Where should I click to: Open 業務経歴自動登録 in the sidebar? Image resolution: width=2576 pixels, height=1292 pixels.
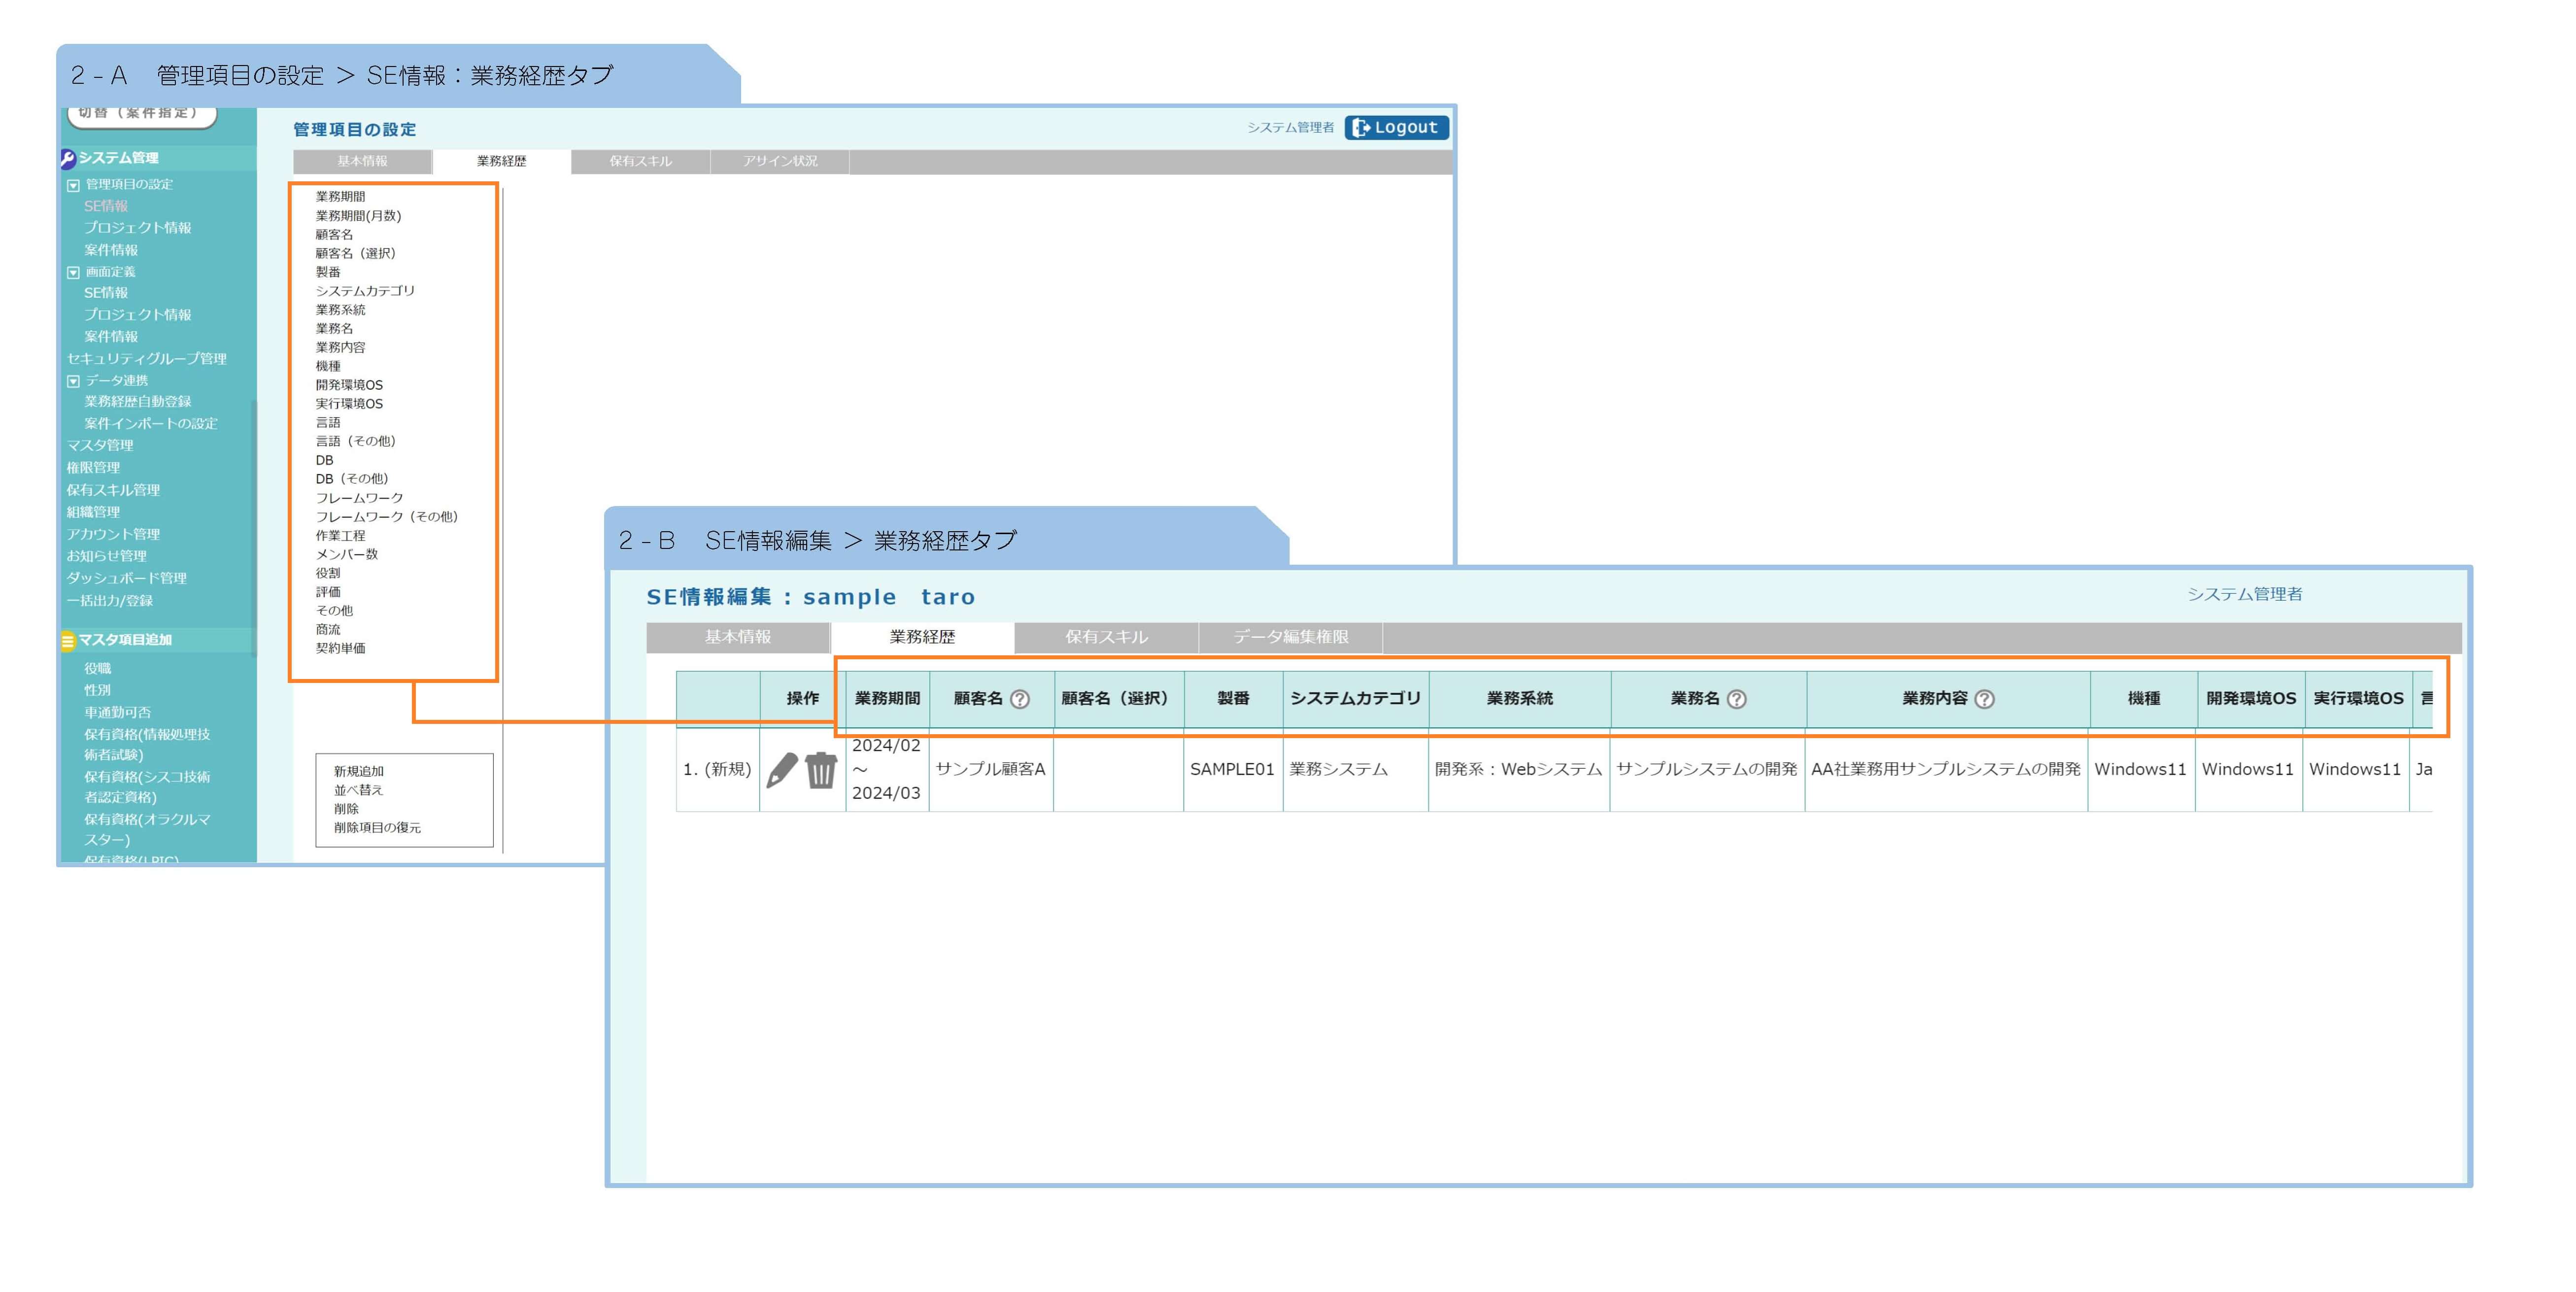137,401
